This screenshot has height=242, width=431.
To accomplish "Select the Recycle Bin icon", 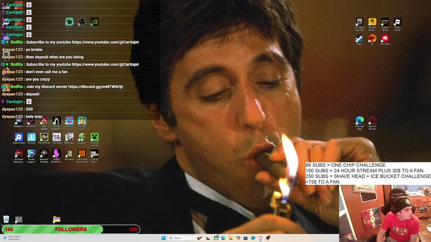I will [6, 220].
